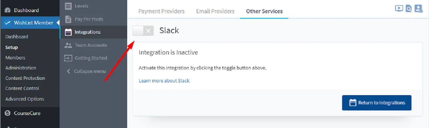This screenshot has height=128, width=429.
Task: Go to WishList Member Dashboard submenu
Action: [17, 37]
